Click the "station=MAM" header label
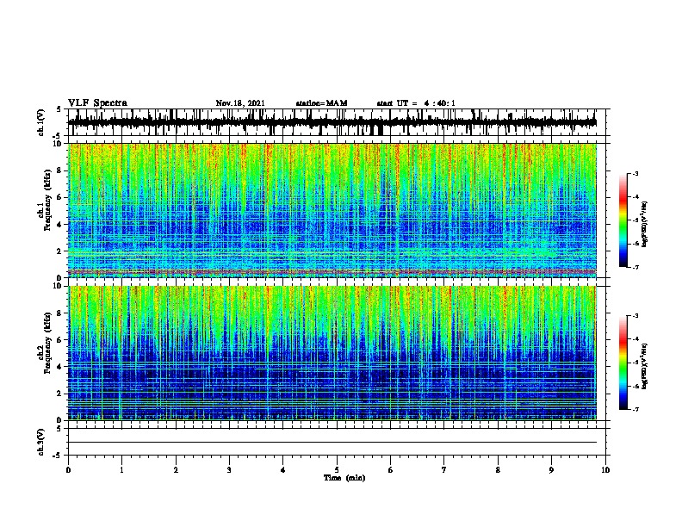Screen dimensions: 682x527 pyautogui.click(x=321, y=103)
